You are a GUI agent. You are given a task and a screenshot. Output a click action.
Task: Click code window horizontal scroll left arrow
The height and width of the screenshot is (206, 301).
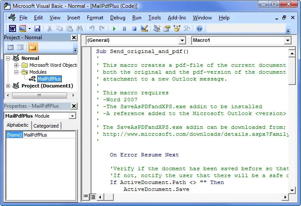(100, 197)
